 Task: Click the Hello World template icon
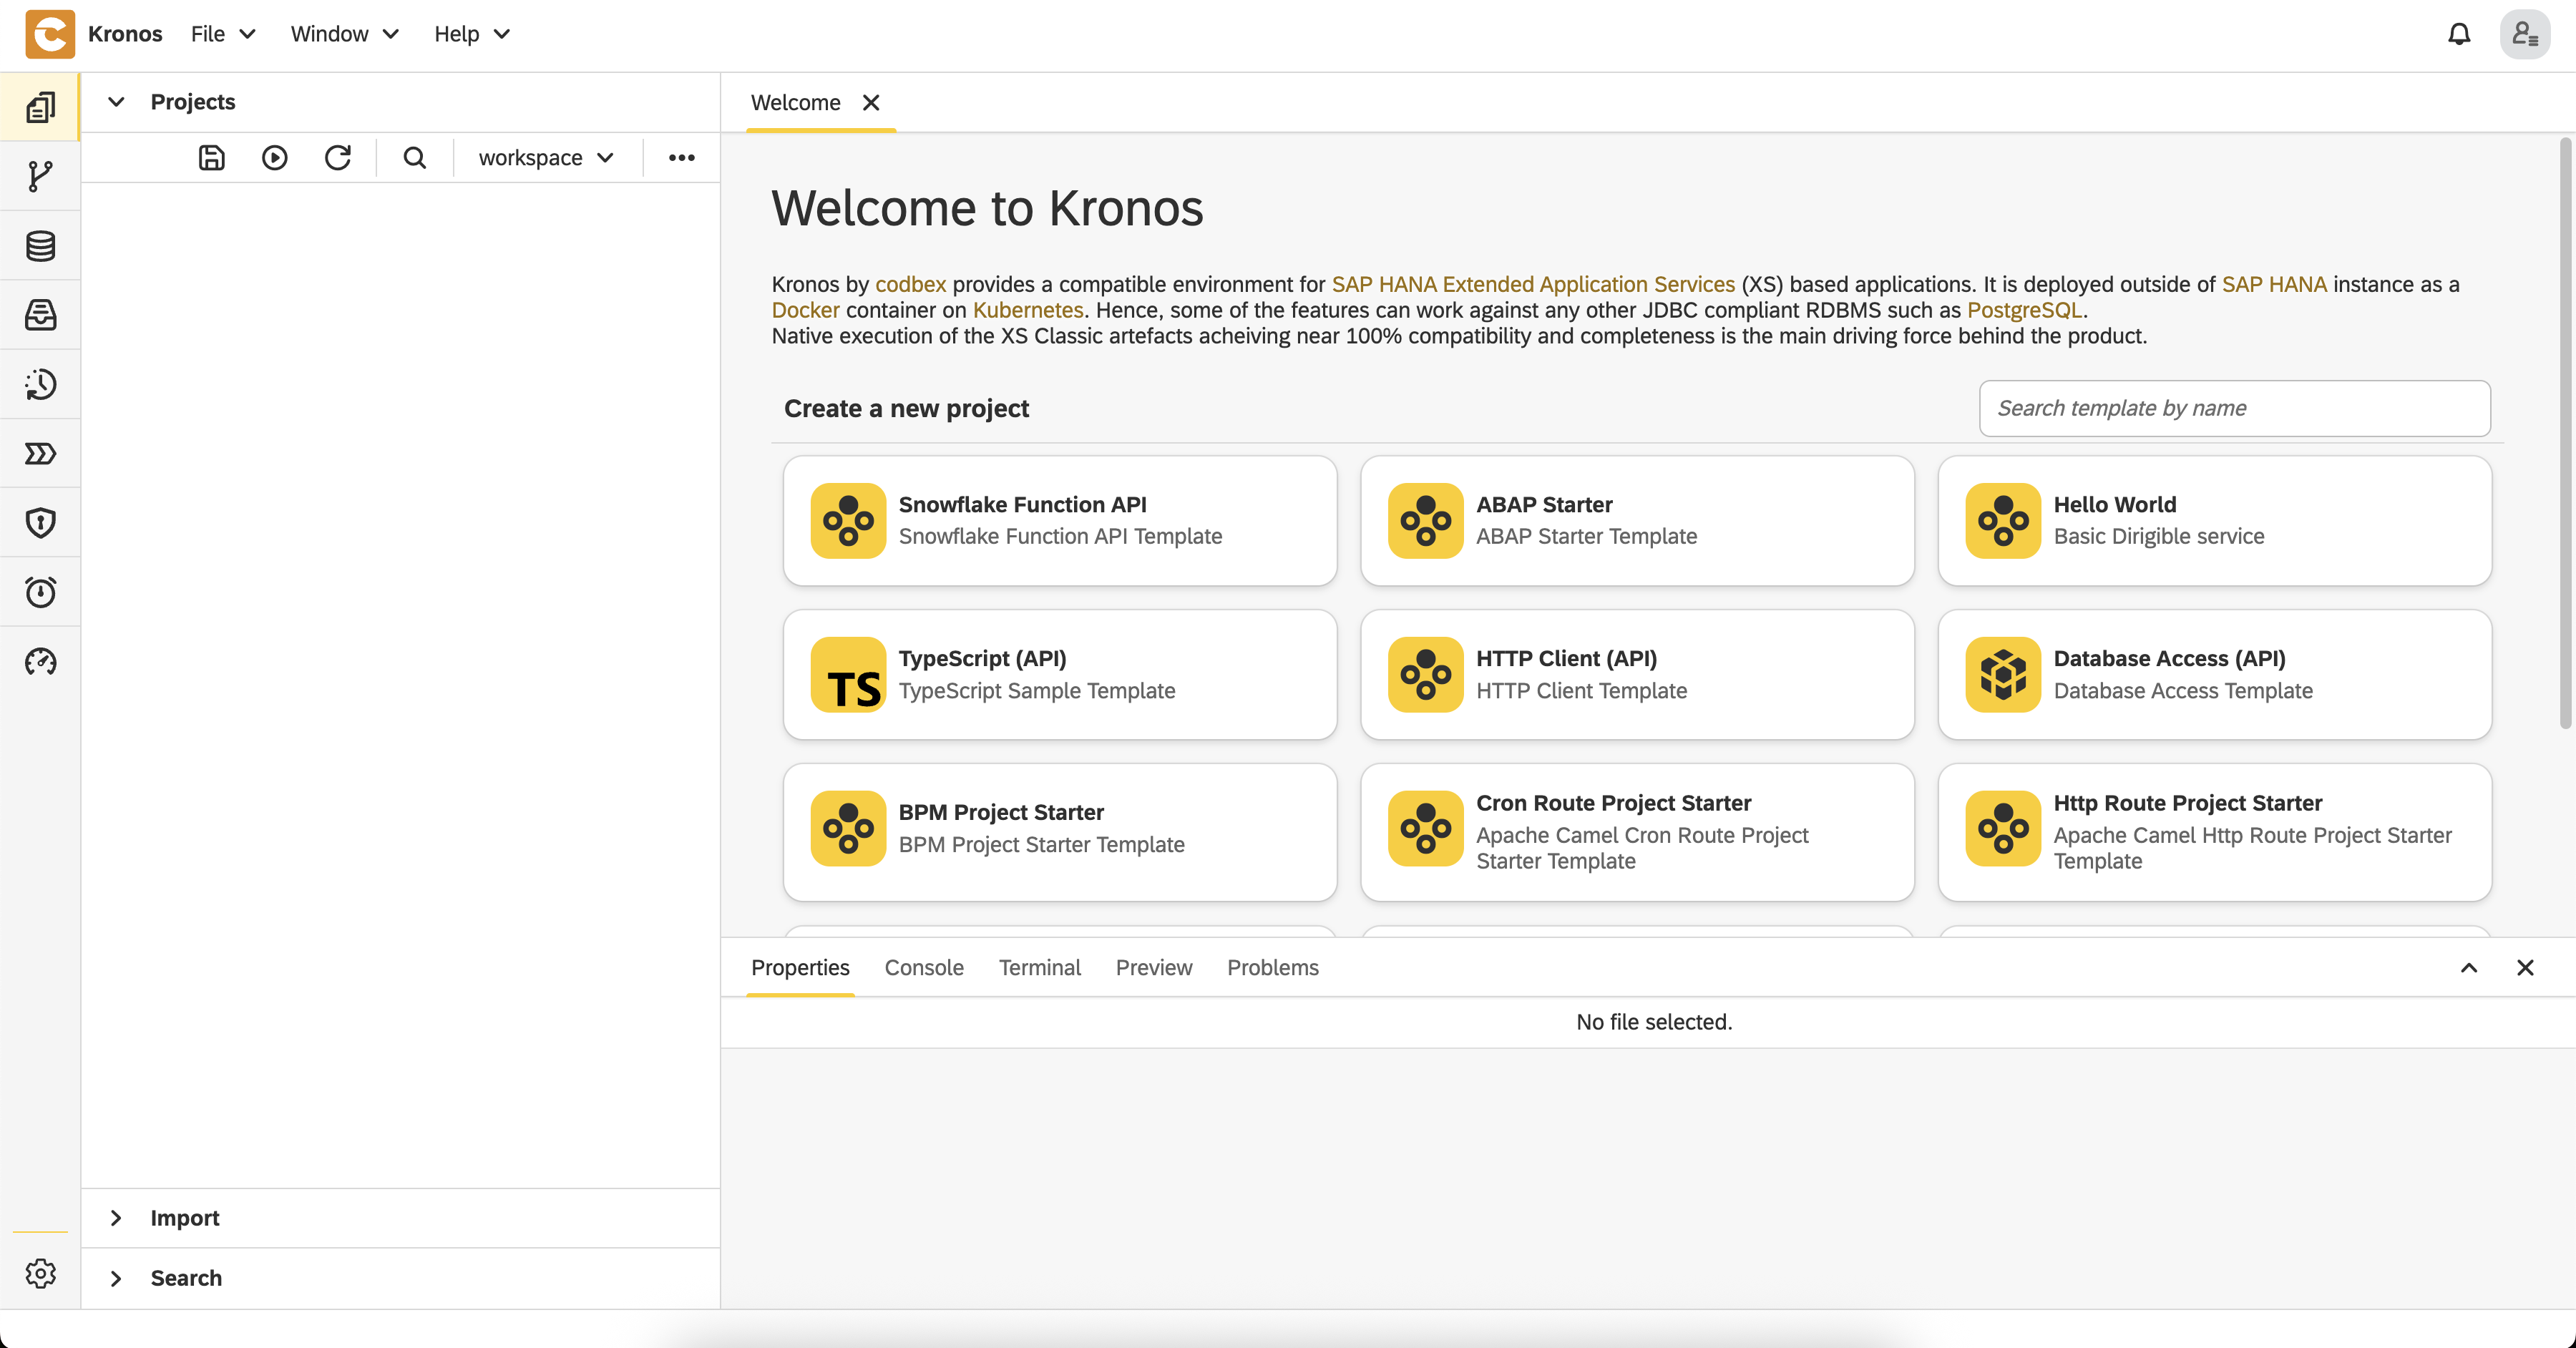[2002, 520]
